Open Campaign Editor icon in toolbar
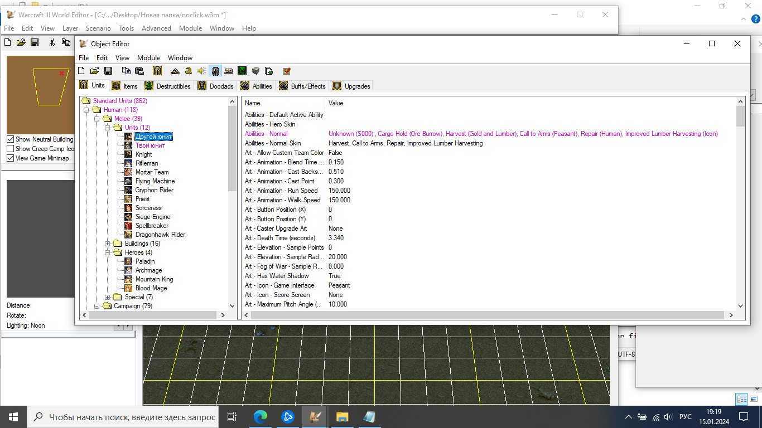This screenshot has width=762, height=428. click(x=229, y=71)
